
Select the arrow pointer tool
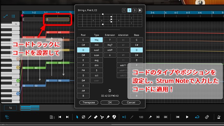[x=77, y=117]
